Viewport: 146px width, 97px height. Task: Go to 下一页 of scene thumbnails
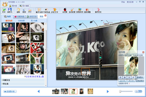point(41,77)
